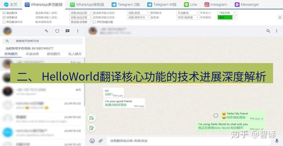Open the circular status icon in sidebar header

tap(57, 31)
